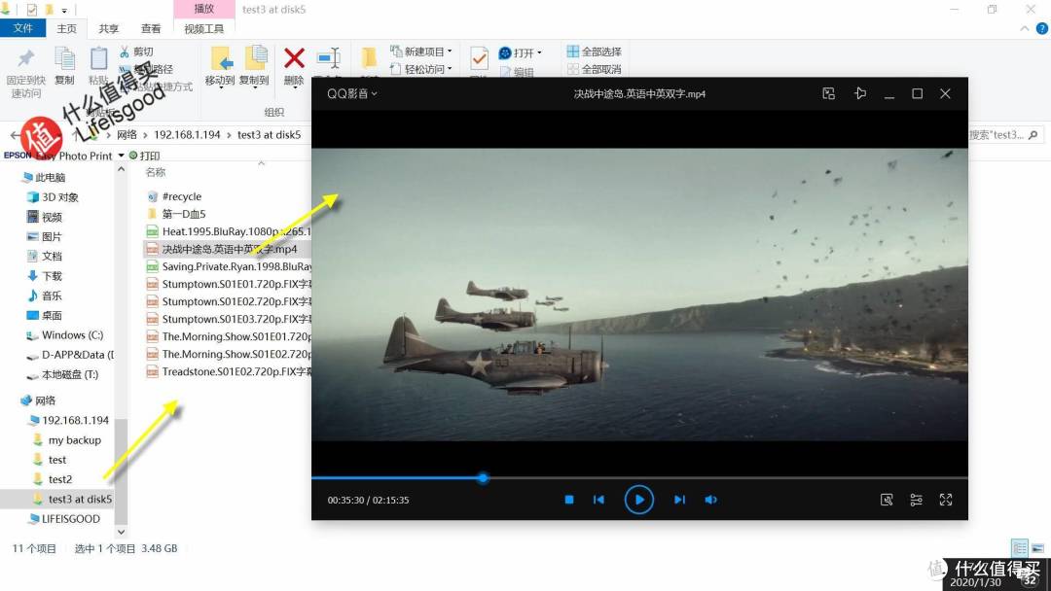Open the QQ影音 main menu dropdown
The image size is (1051, 591).
coord(352,93)
